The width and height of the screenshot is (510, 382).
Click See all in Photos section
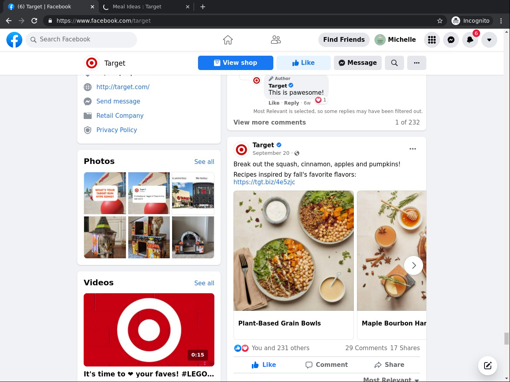coord(204,162)
